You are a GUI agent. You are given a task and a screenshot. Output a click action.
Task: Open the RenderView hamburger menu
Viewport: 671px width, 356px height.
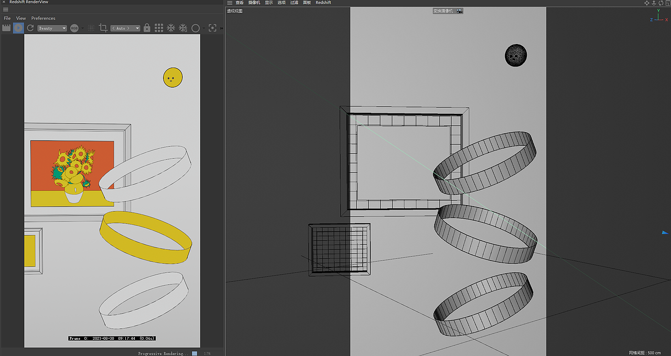point(6,9)
